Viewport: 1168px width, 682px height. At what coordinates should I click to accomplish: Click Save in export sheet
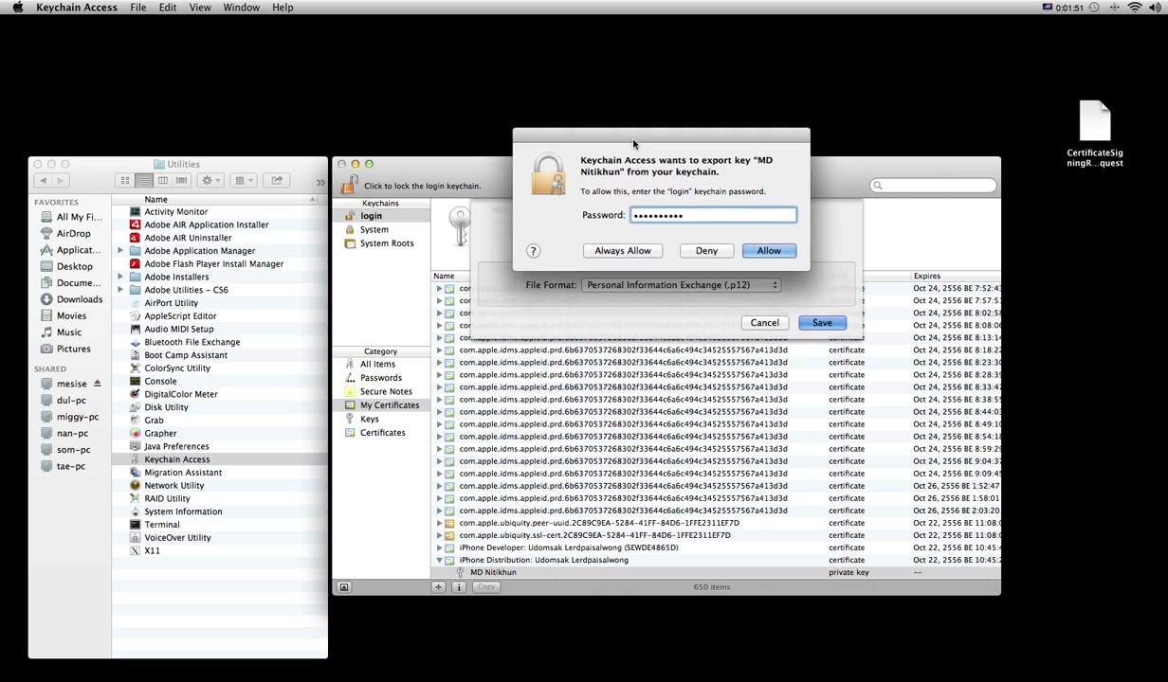822,323
